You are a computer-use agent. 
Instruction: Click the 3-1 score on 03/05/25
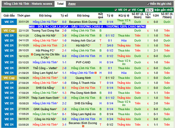pyautogui.click(x=64, y=125)
